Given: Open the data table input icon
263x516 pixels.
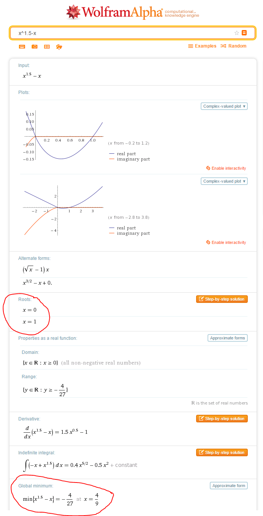Looking at the screenshot, I should click(x=47, y=46).
